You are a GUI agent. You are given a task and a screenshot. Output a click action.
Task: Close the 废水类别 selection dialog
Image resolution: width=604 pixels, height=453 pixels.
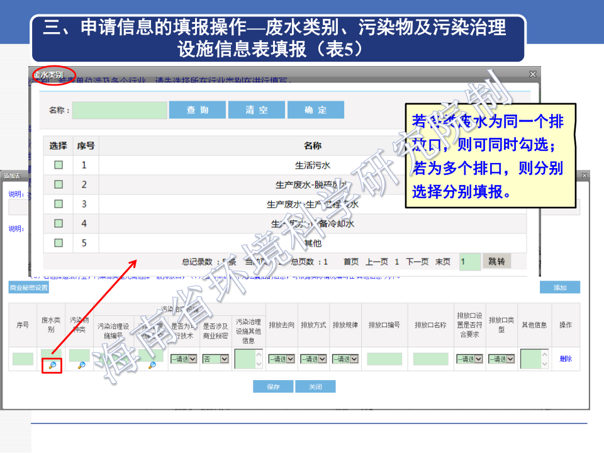pyautogui.click(x=533, y=74)
